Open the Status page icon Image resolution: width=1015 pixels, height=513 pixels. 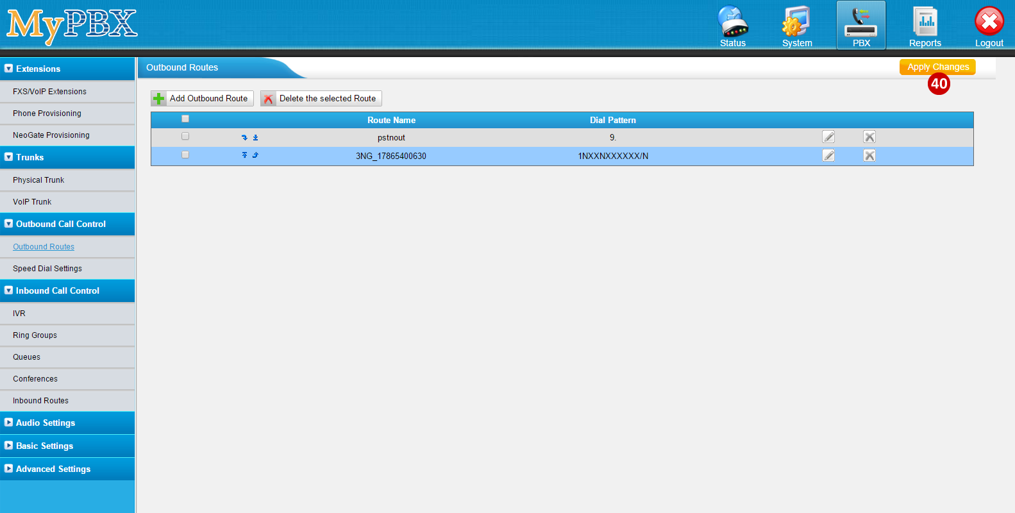(x=732, y=26)
